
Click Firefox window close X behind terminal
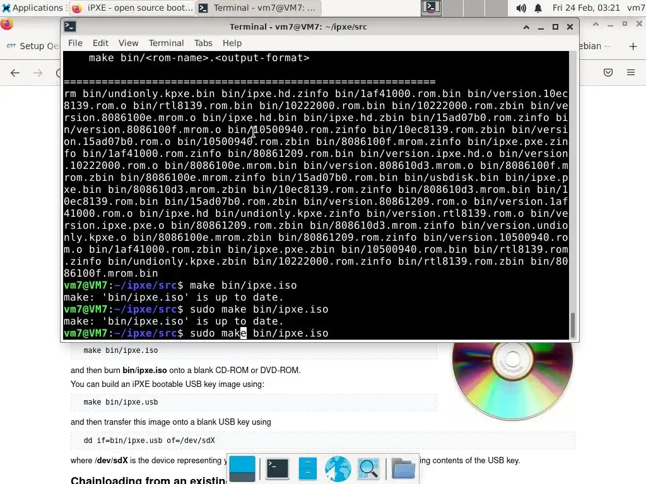click(640, 25)
